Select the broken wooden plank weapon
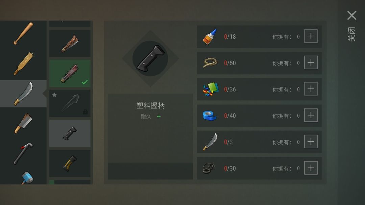 coord(23,63)
